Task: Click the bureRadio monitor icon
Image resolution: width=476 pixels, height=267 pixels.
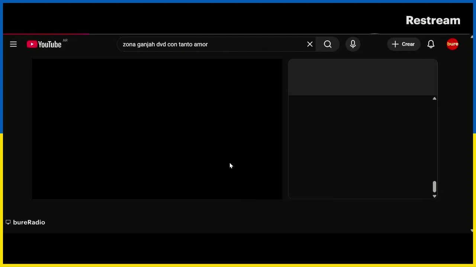Action: pos(8,222)
